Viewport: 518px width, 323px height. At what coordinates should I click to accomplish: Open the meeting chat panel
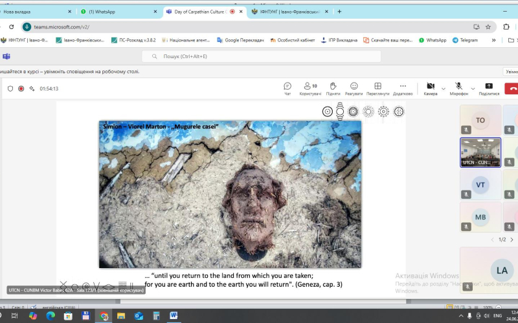pos(287,89)
